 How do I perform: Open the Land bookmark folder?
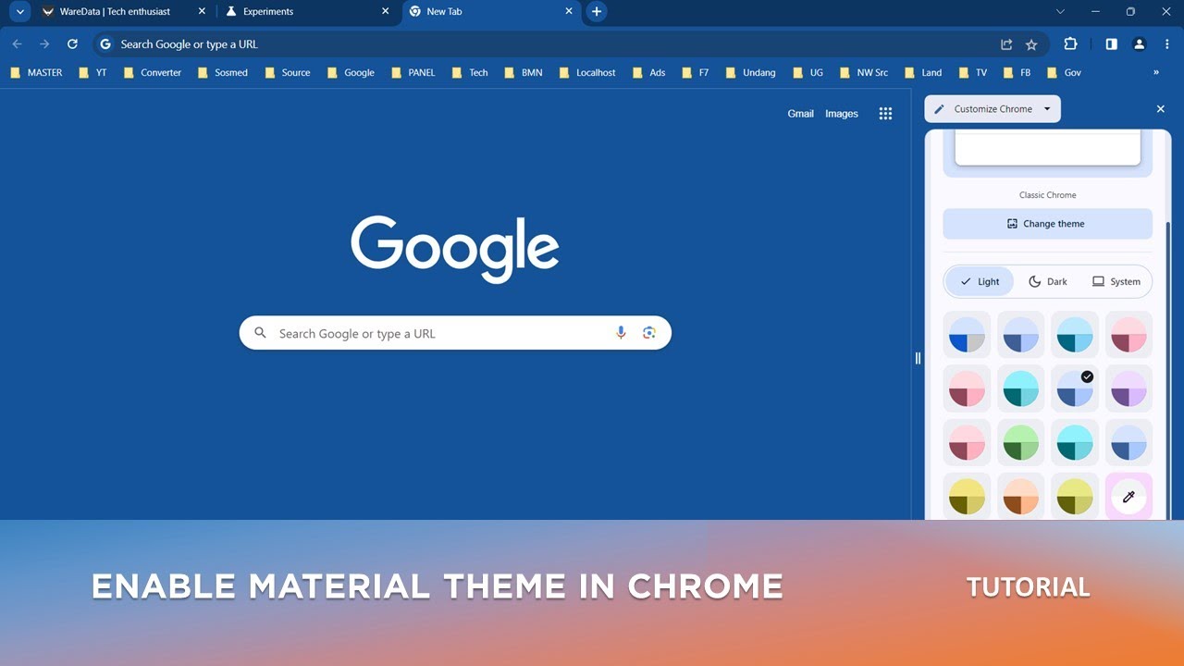coord(924,72)
